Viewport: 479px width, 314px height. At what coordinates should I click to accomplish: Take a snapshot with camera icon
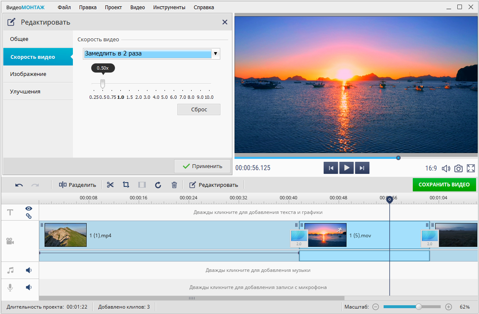click(x=458, y=168)
